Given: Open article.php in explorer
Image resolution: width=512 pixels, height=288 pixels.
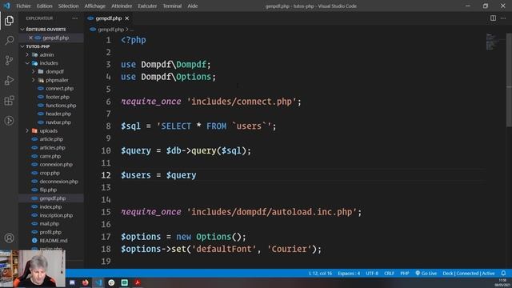Looking at the screenshot, I should (x=51, y=139).
